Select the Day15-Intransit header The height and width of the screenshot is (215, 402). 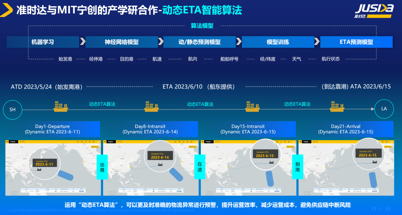248,129
